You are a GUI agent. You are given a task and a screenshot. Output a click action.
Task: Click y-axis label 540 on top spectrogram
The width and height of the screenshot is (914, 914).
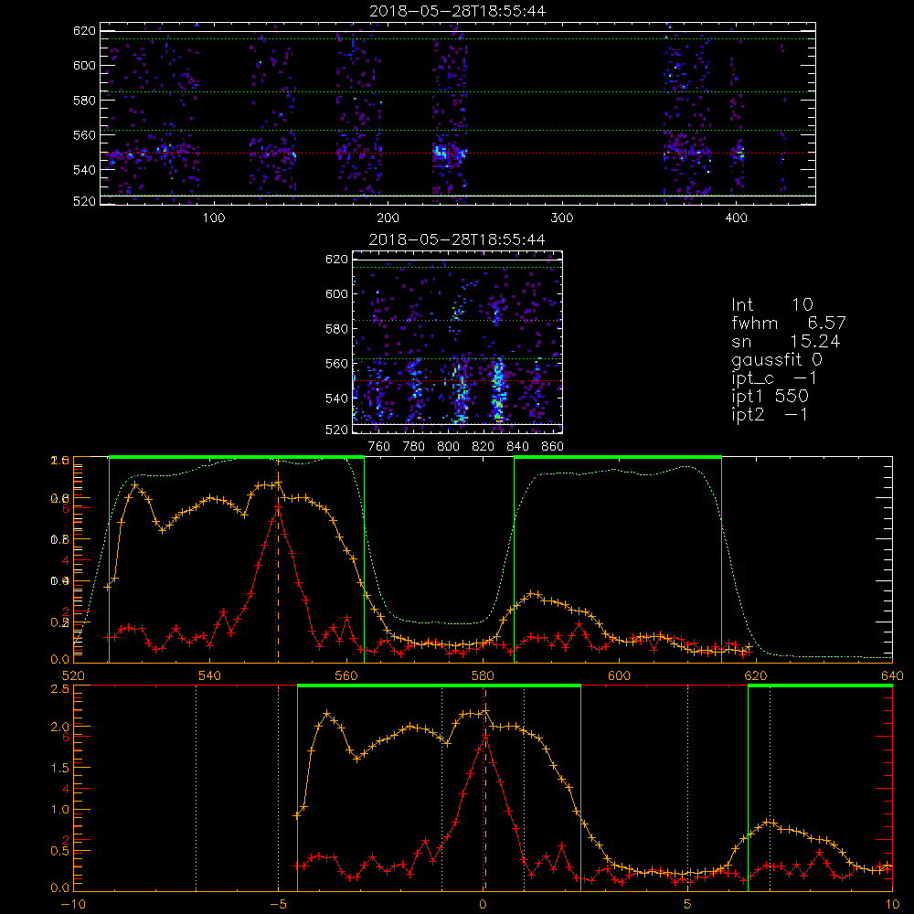84,170
